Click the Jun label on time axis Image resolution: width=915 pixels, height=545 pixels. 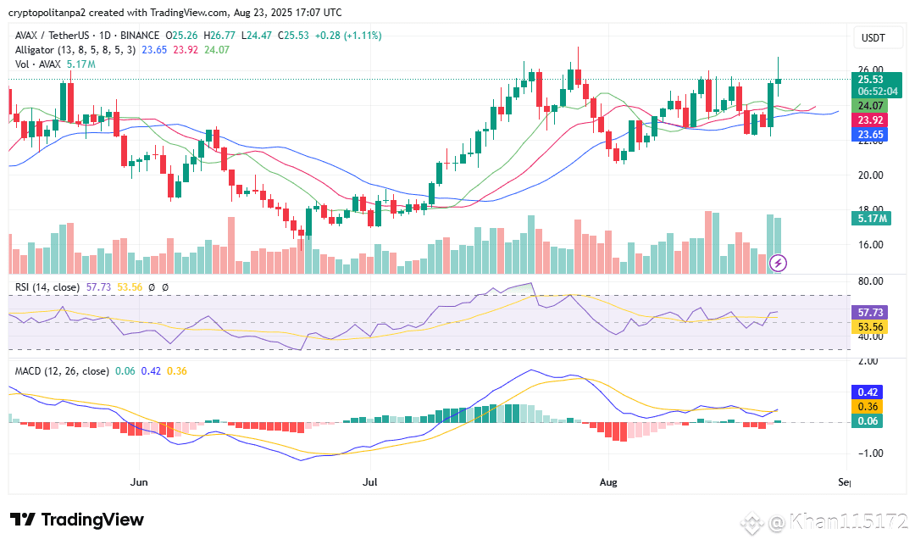pyautogui.click(x=139, y=482)
